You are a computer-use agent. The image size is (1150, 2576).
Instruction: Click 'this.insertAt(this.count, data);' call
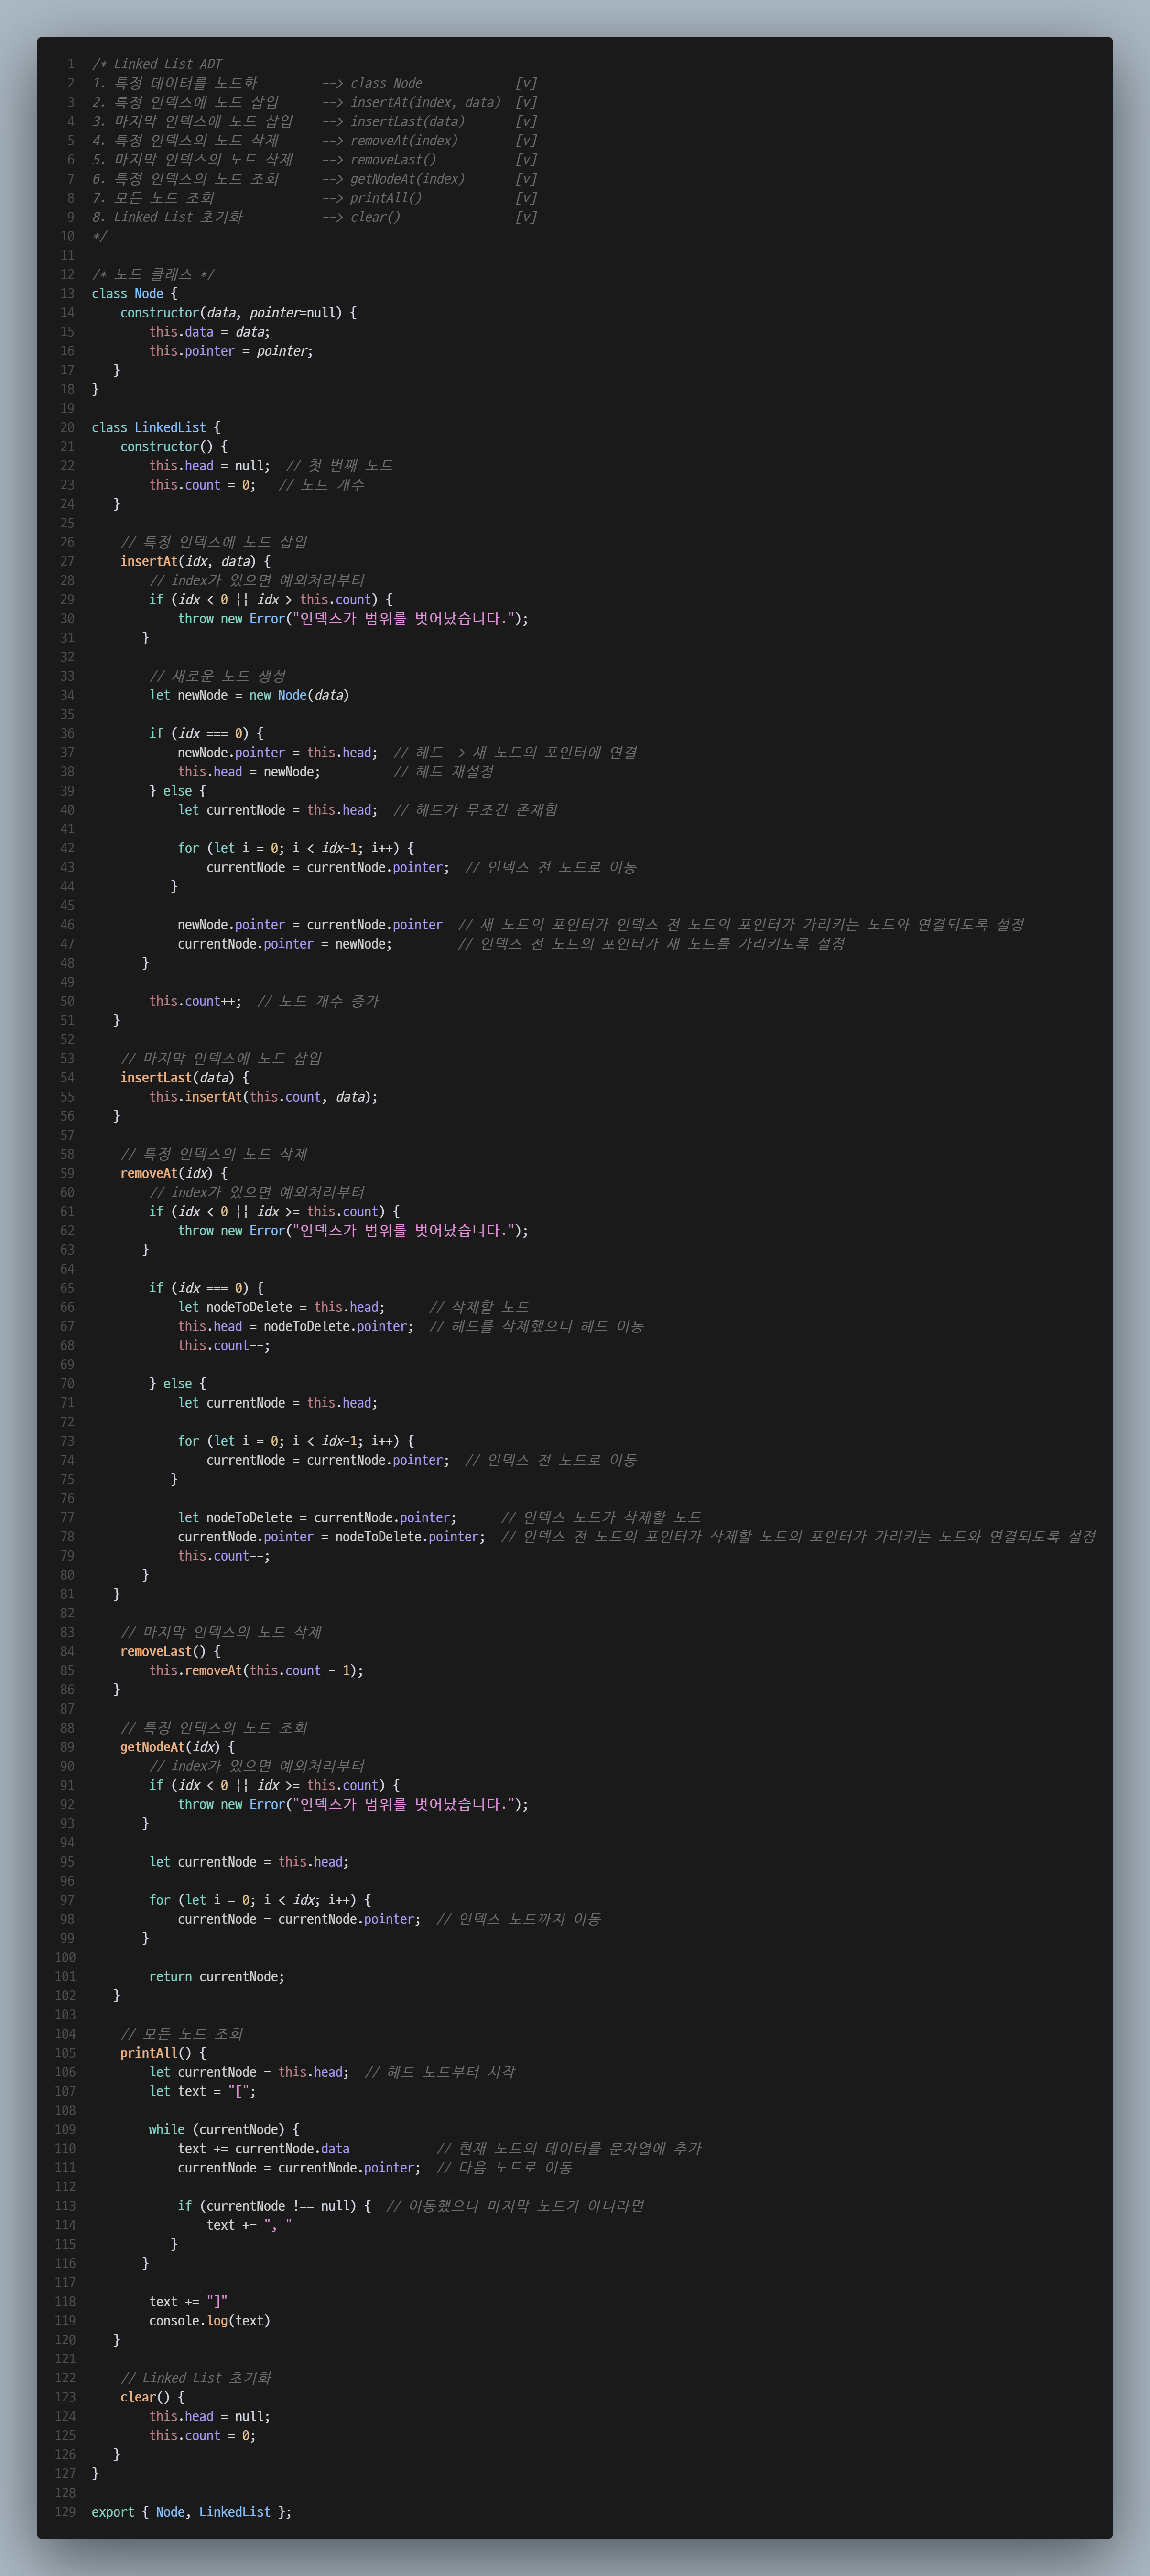point(263,1097)
